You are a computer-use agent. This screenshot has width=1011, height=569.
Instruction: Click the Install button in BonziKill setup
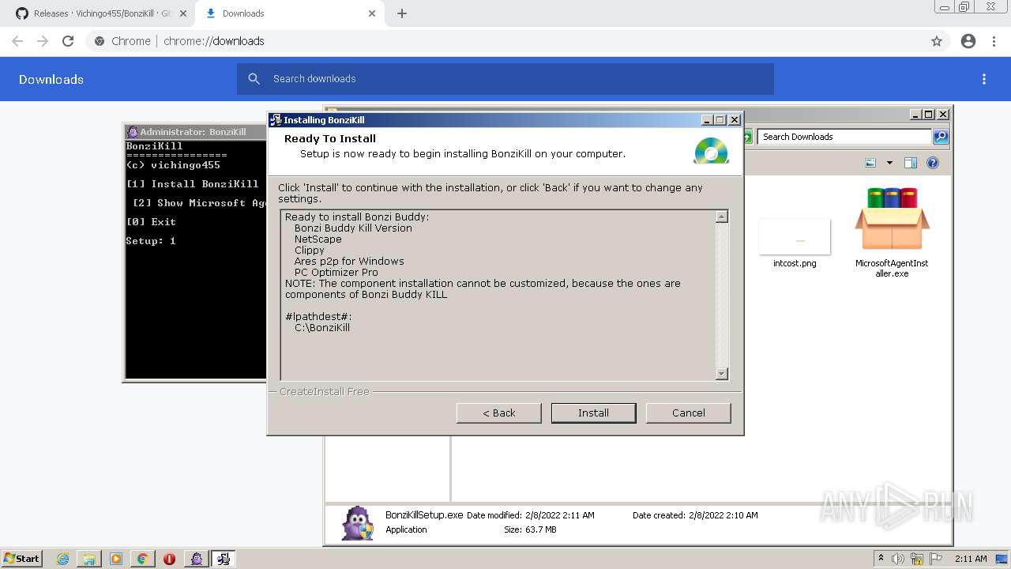coord(593,413)
